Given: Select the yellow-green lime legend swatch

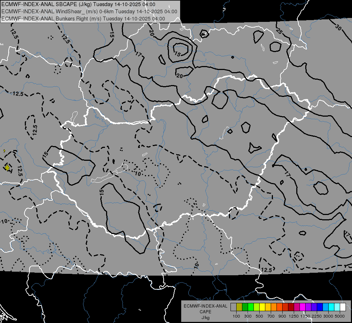Looking at the screenshot, I should (257, 307).
